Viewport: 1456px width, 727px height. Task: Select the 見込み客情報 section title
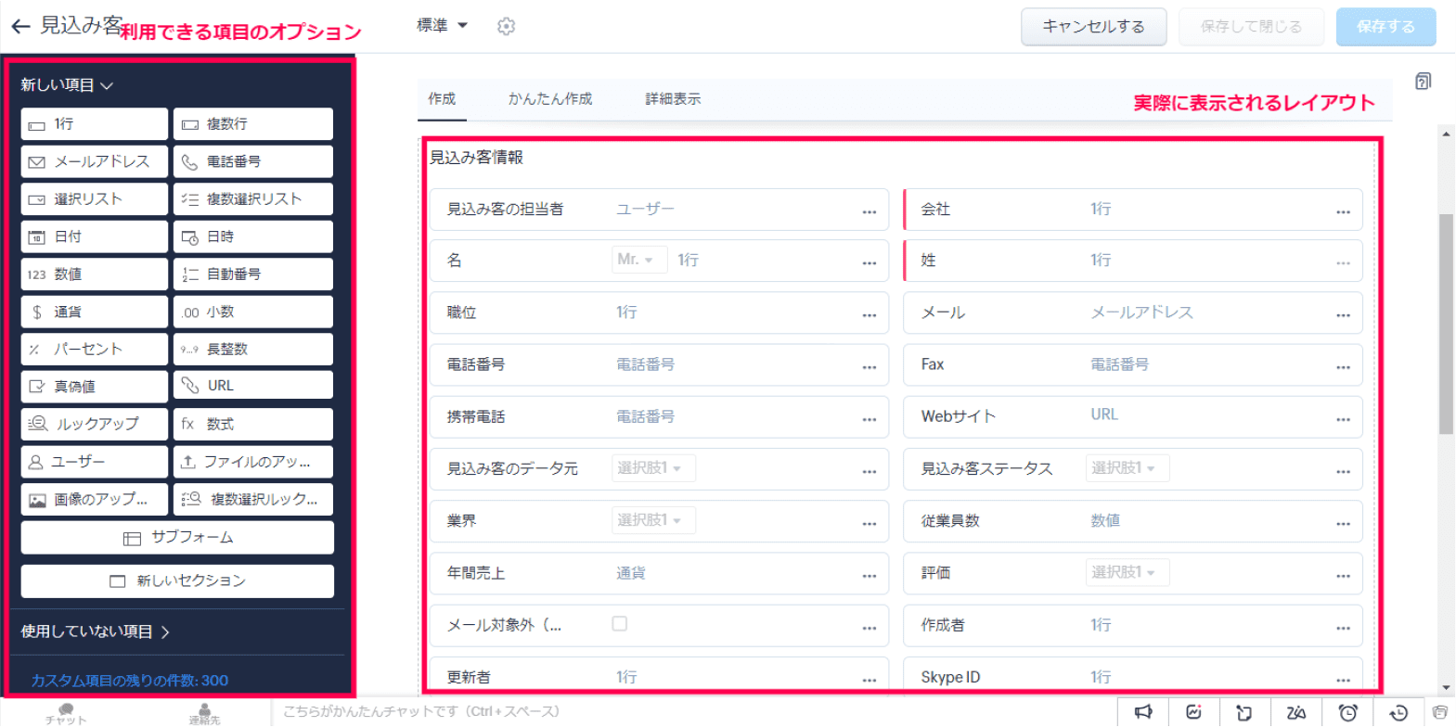click(x=476, y=158)
